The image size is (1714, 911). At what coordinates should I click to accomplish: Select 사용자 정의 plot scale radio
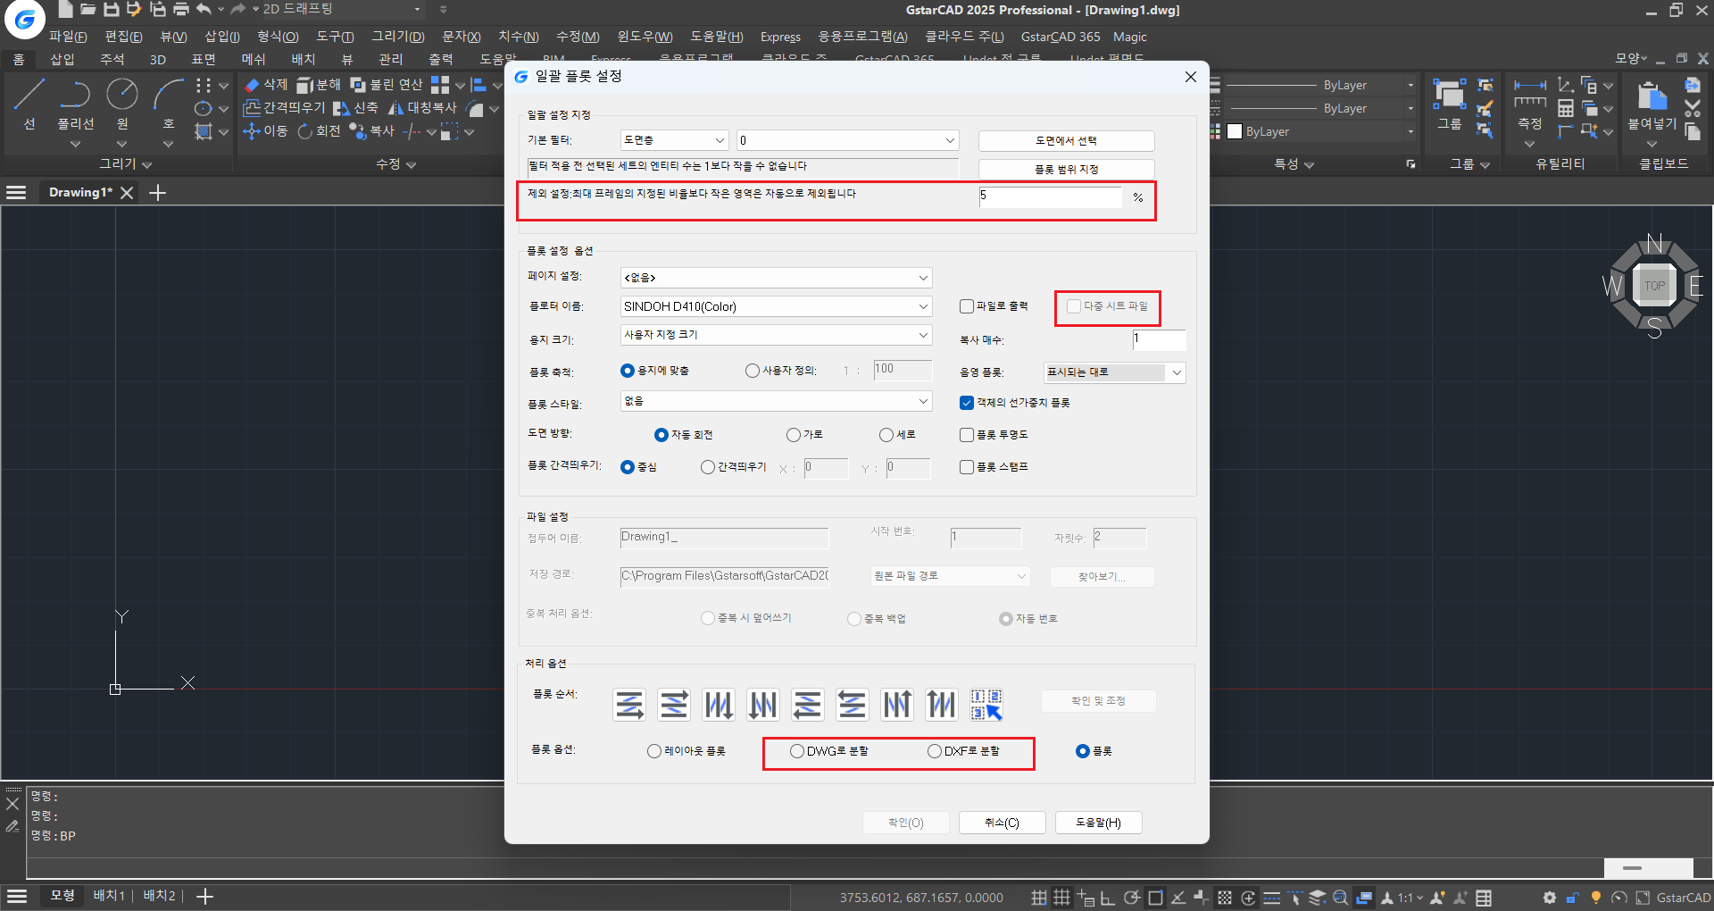point(753,371)
